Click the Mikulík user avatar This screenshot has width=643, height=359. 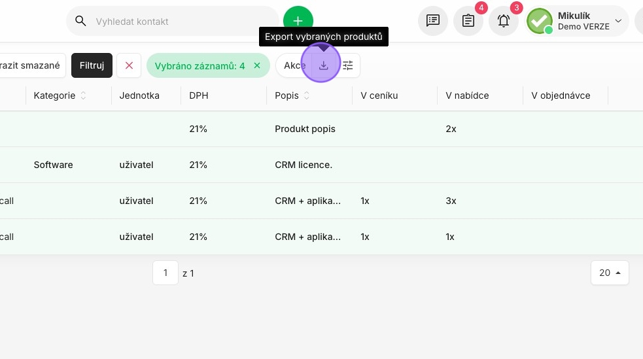pos(540,21)
